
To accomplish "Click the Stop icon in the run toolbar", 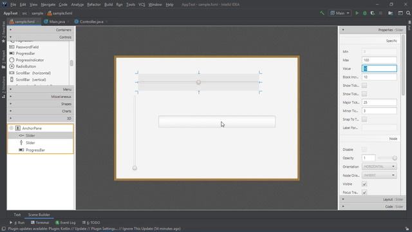I will coord(380,13).
